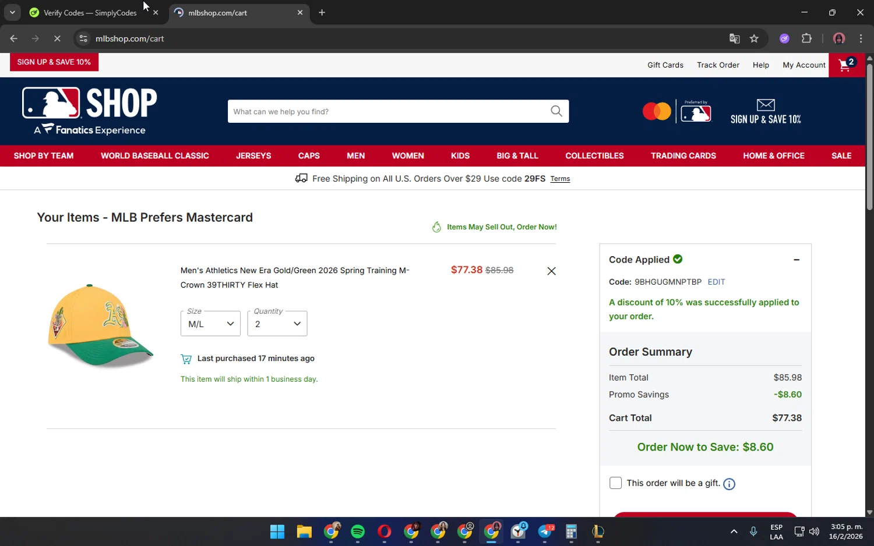Click red SIGN UP & SAVE 10% button

[54, 62]
